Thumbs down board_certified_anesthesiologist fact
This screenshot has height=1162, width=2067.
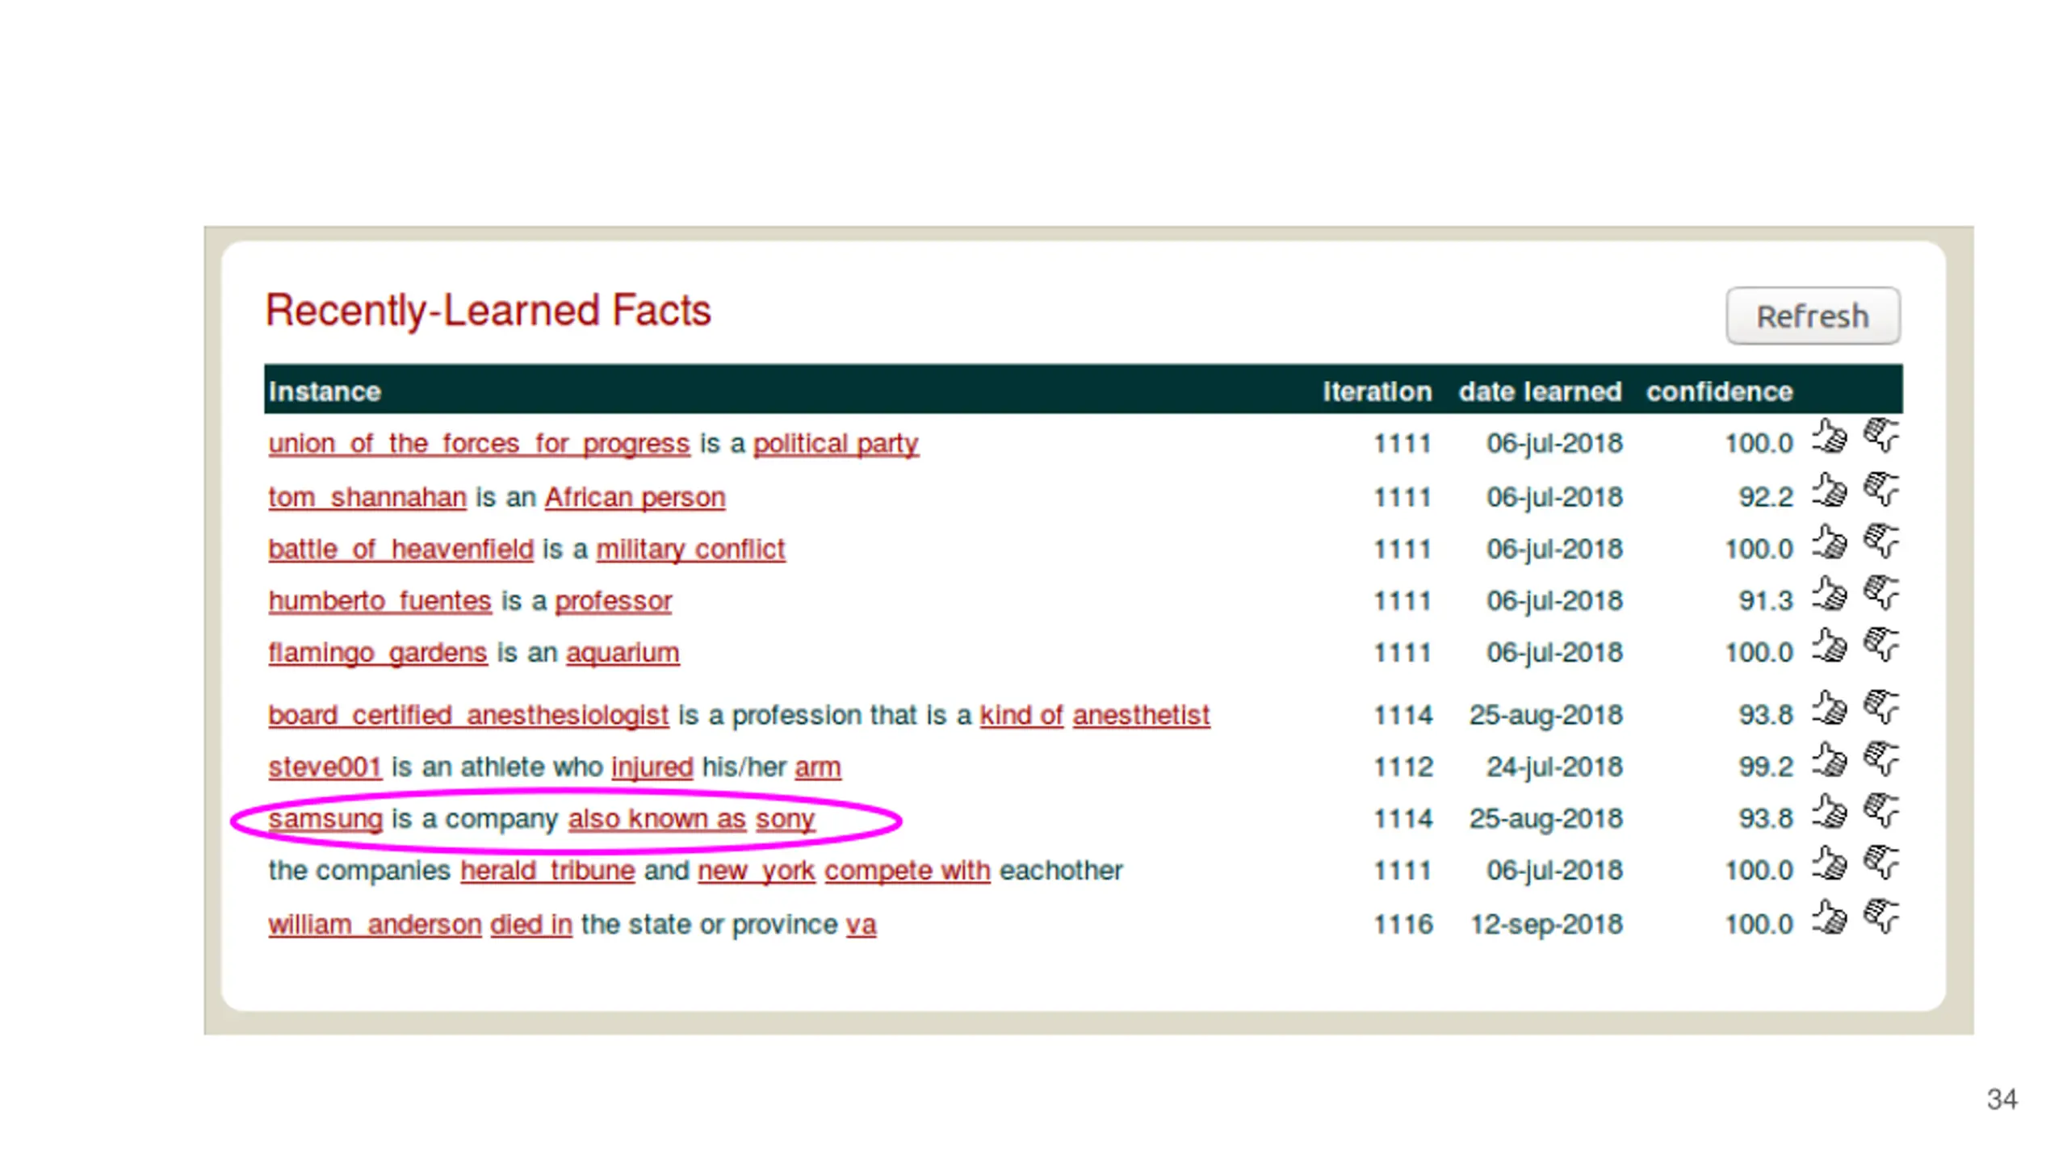coord(1880,708)
